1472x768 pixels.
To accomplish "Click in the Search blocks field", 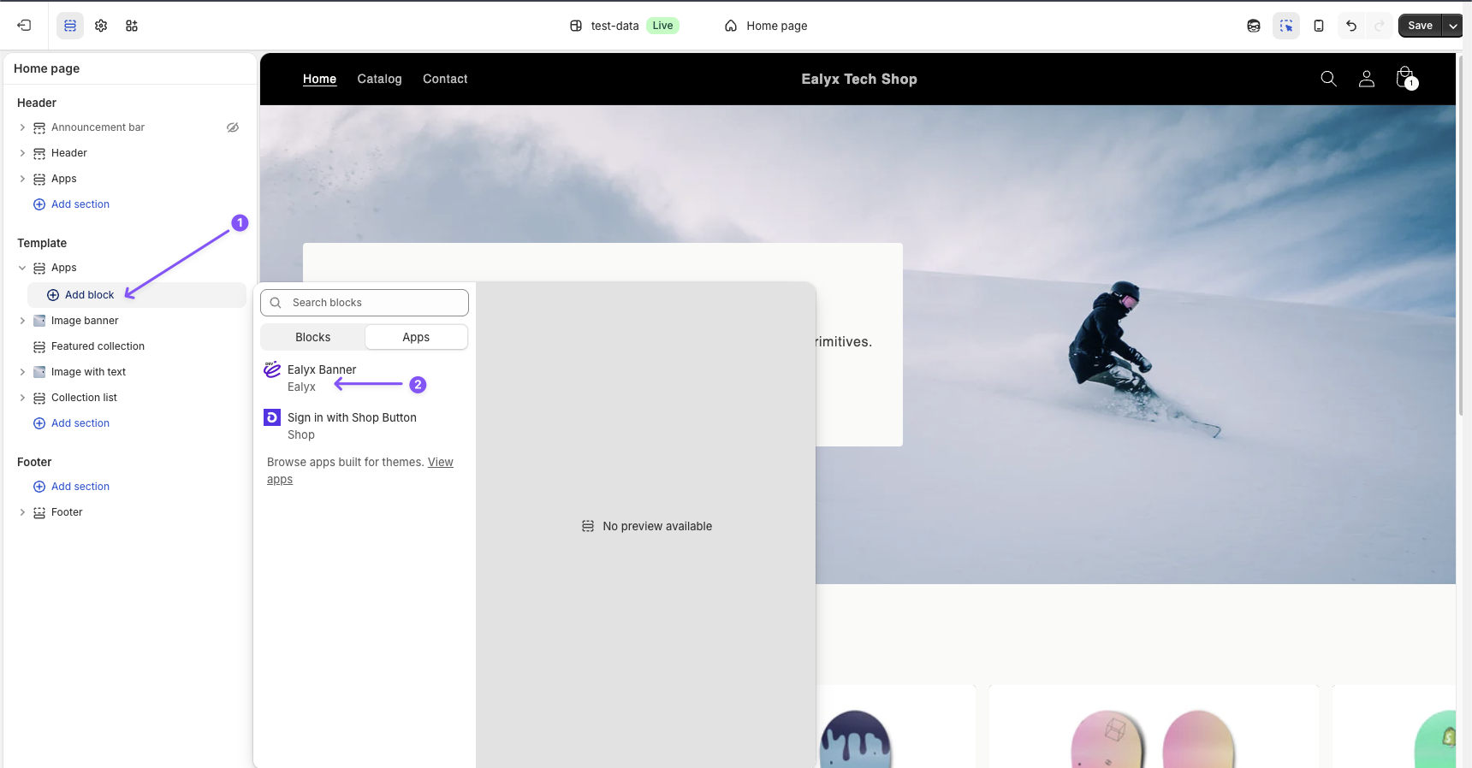I will [373, 303].
